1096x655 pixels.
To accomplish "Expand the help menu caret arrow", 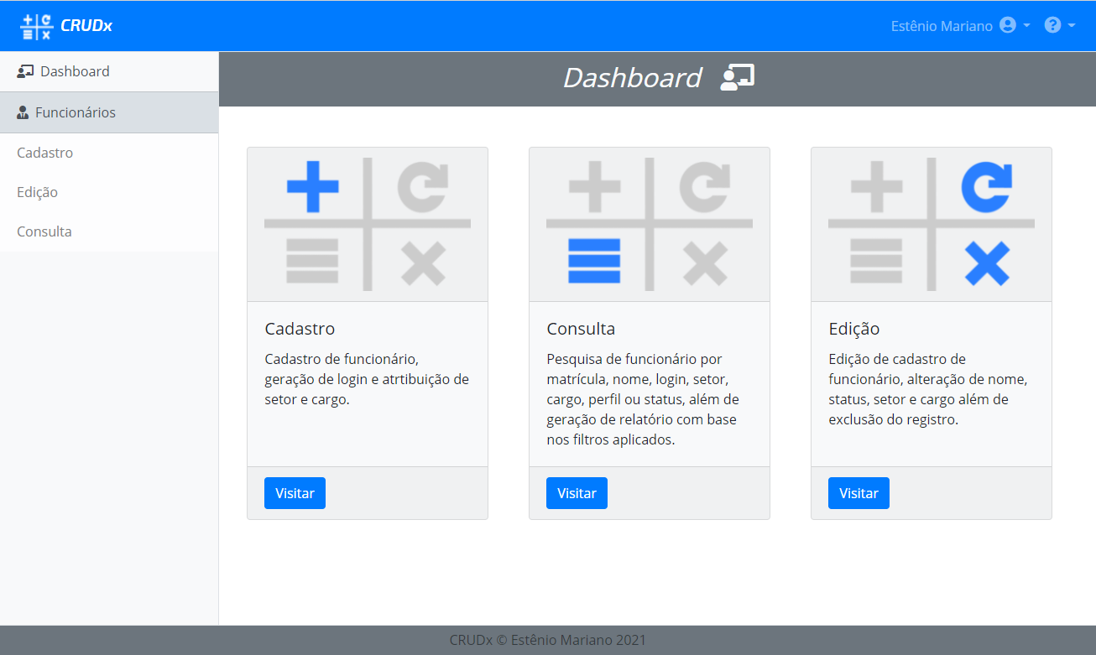I will (1072, 27).
